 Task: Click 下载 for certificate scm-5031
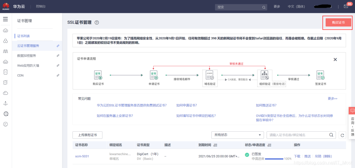point(297,156)
